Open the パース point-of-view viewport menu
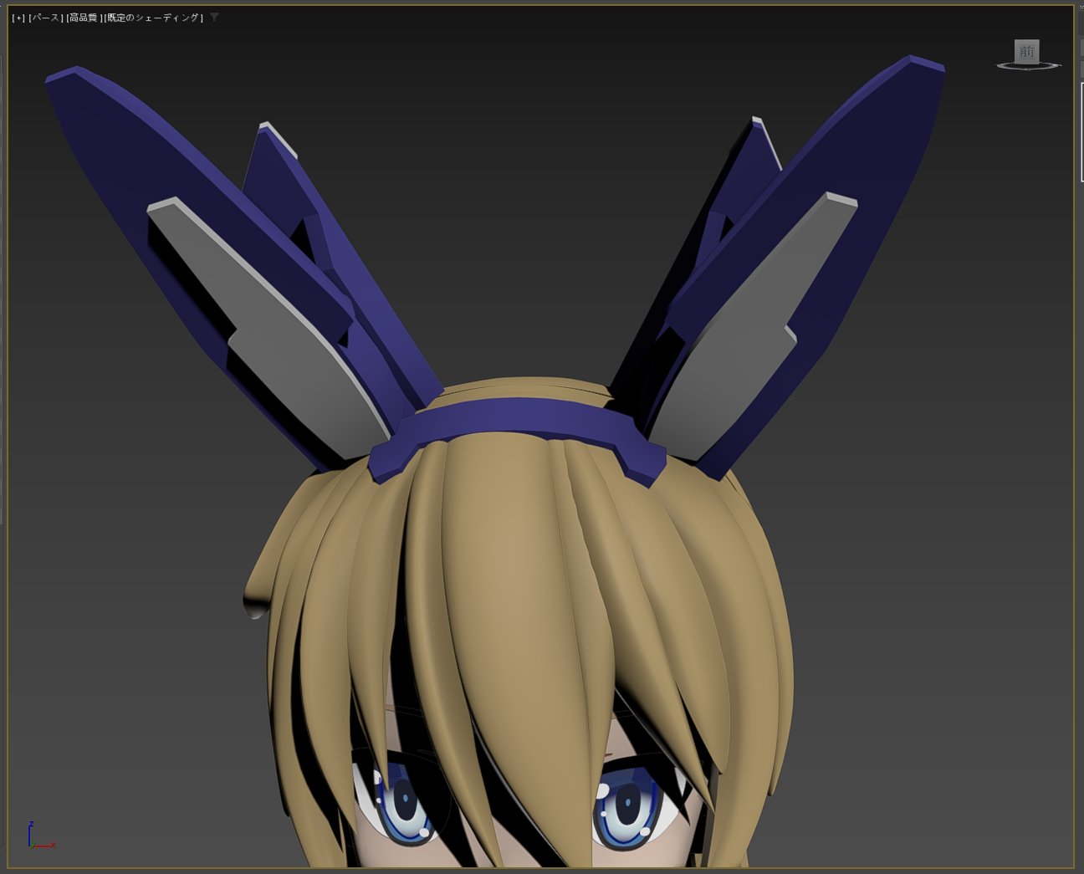1084x874 pixels. pos(45,18)
